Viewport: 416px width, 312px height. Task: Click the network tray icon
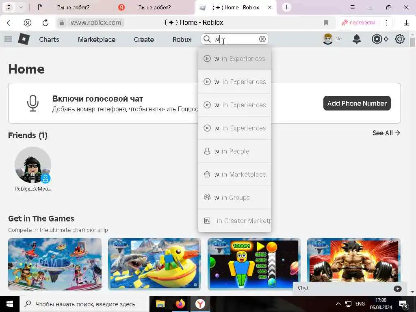[348, 304]
